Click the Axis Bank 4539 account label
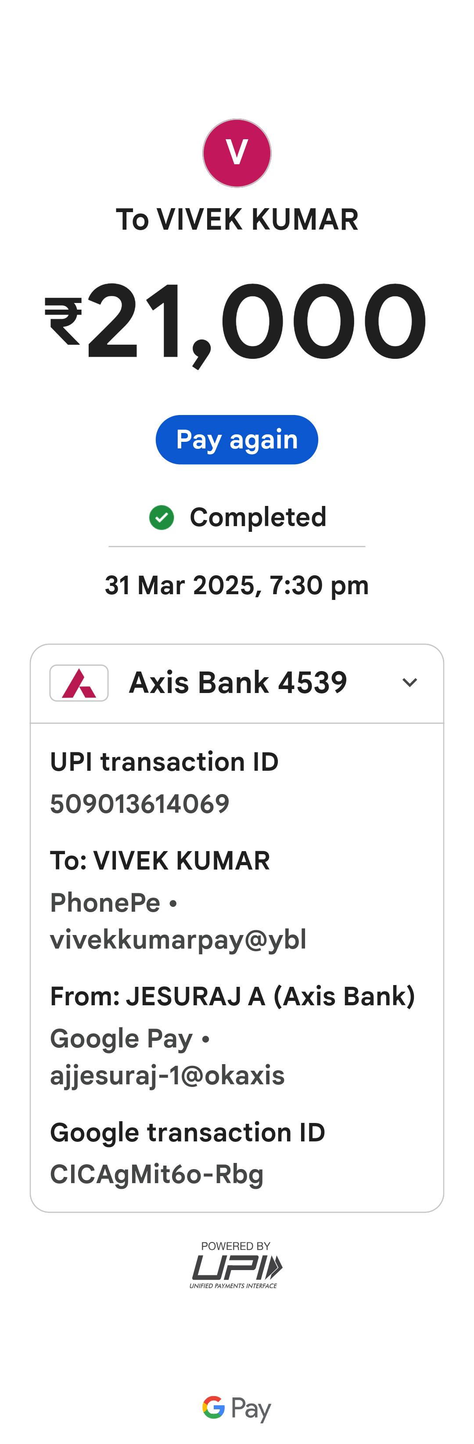474x1444 pixels. 237,683
